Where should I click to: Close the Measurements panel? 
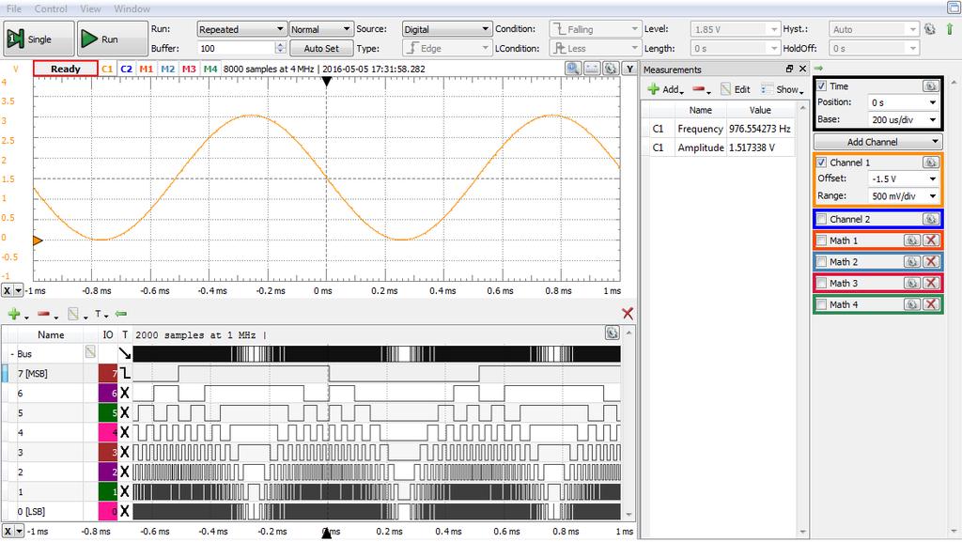point(802,69)
